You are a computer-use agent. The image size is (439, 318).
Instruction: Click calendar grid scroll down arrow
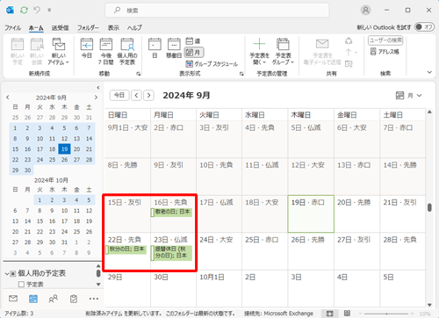pyautogui.click(x=429, y=305)
